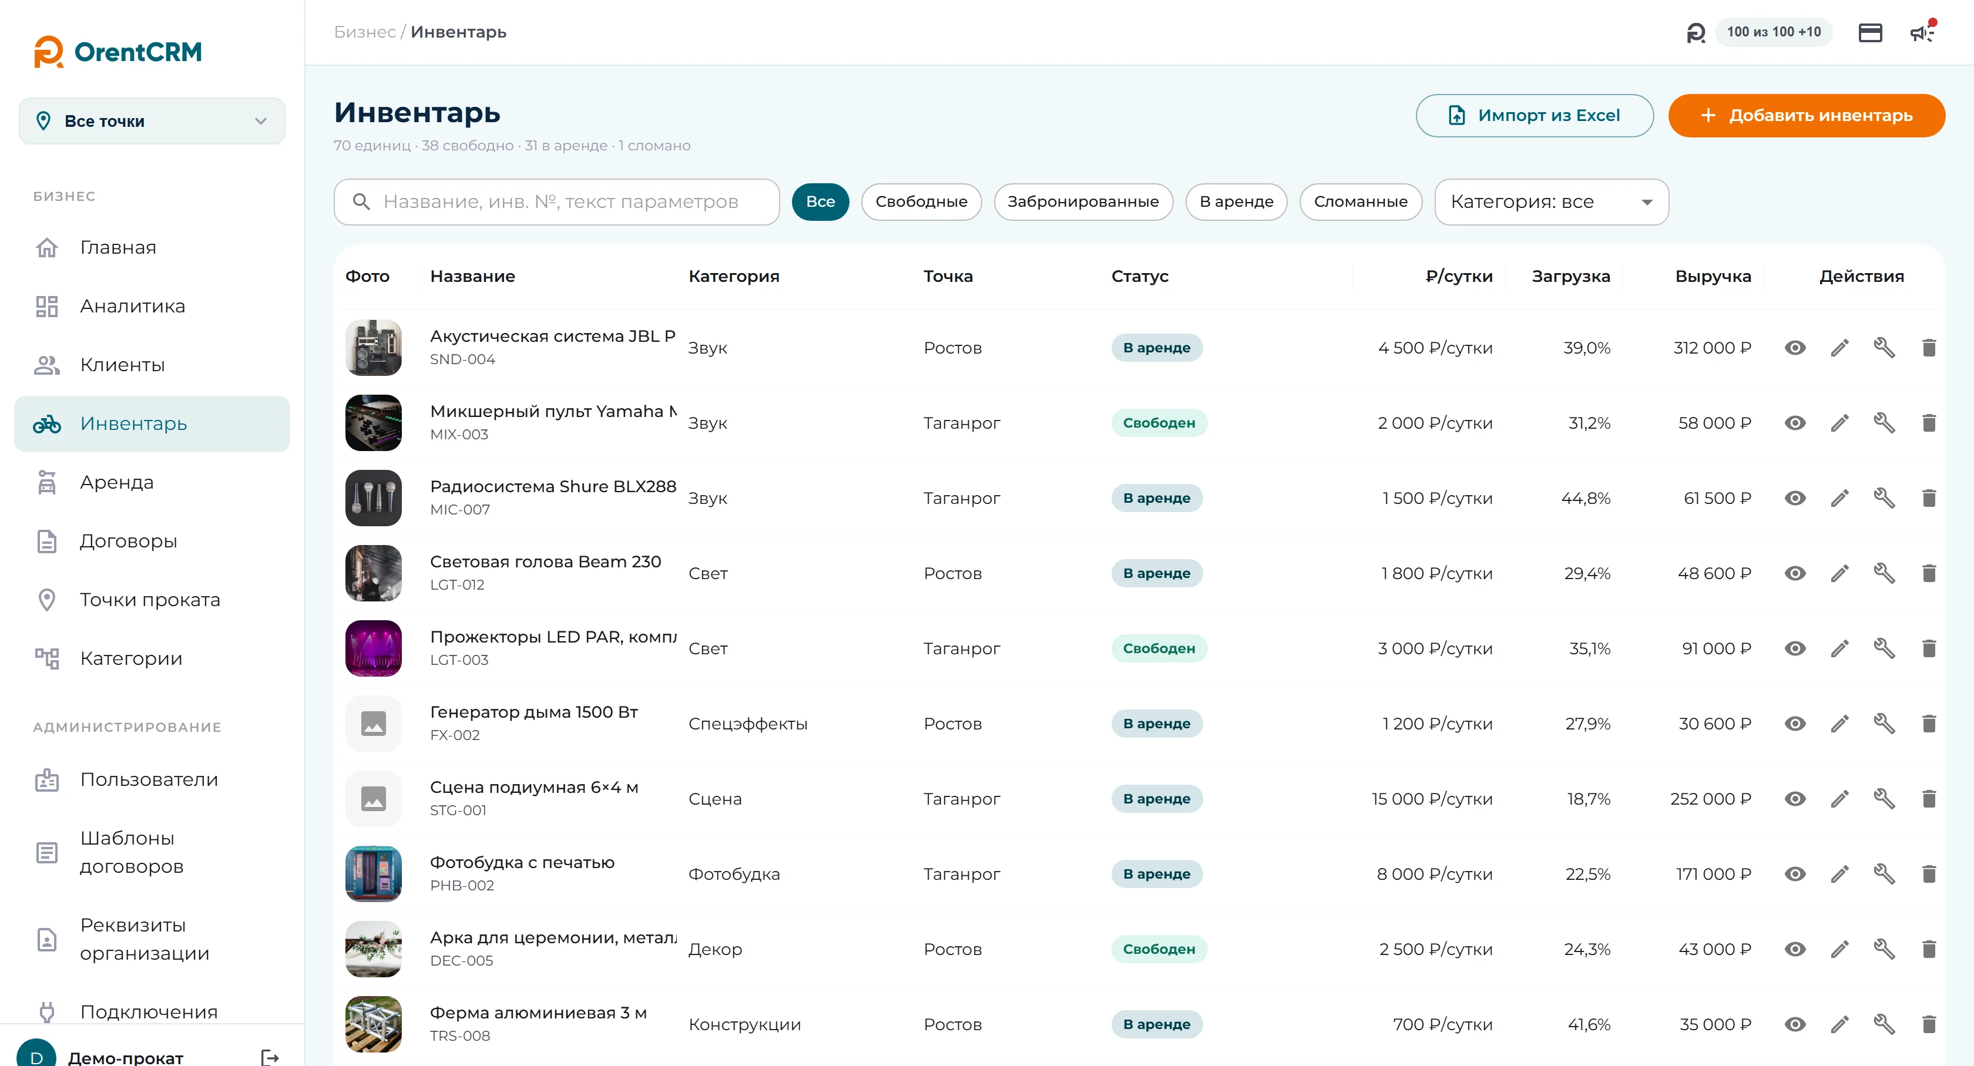The height and width of the screenshot is (1066, 1974).
Task: Go to Договоры section
Action: click(152, 542)
